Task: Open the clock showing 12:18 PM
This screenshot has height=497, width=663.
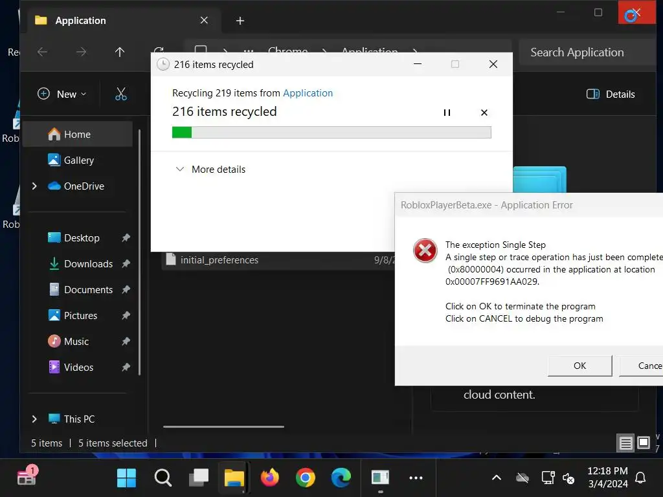Action: coord(607,477)
